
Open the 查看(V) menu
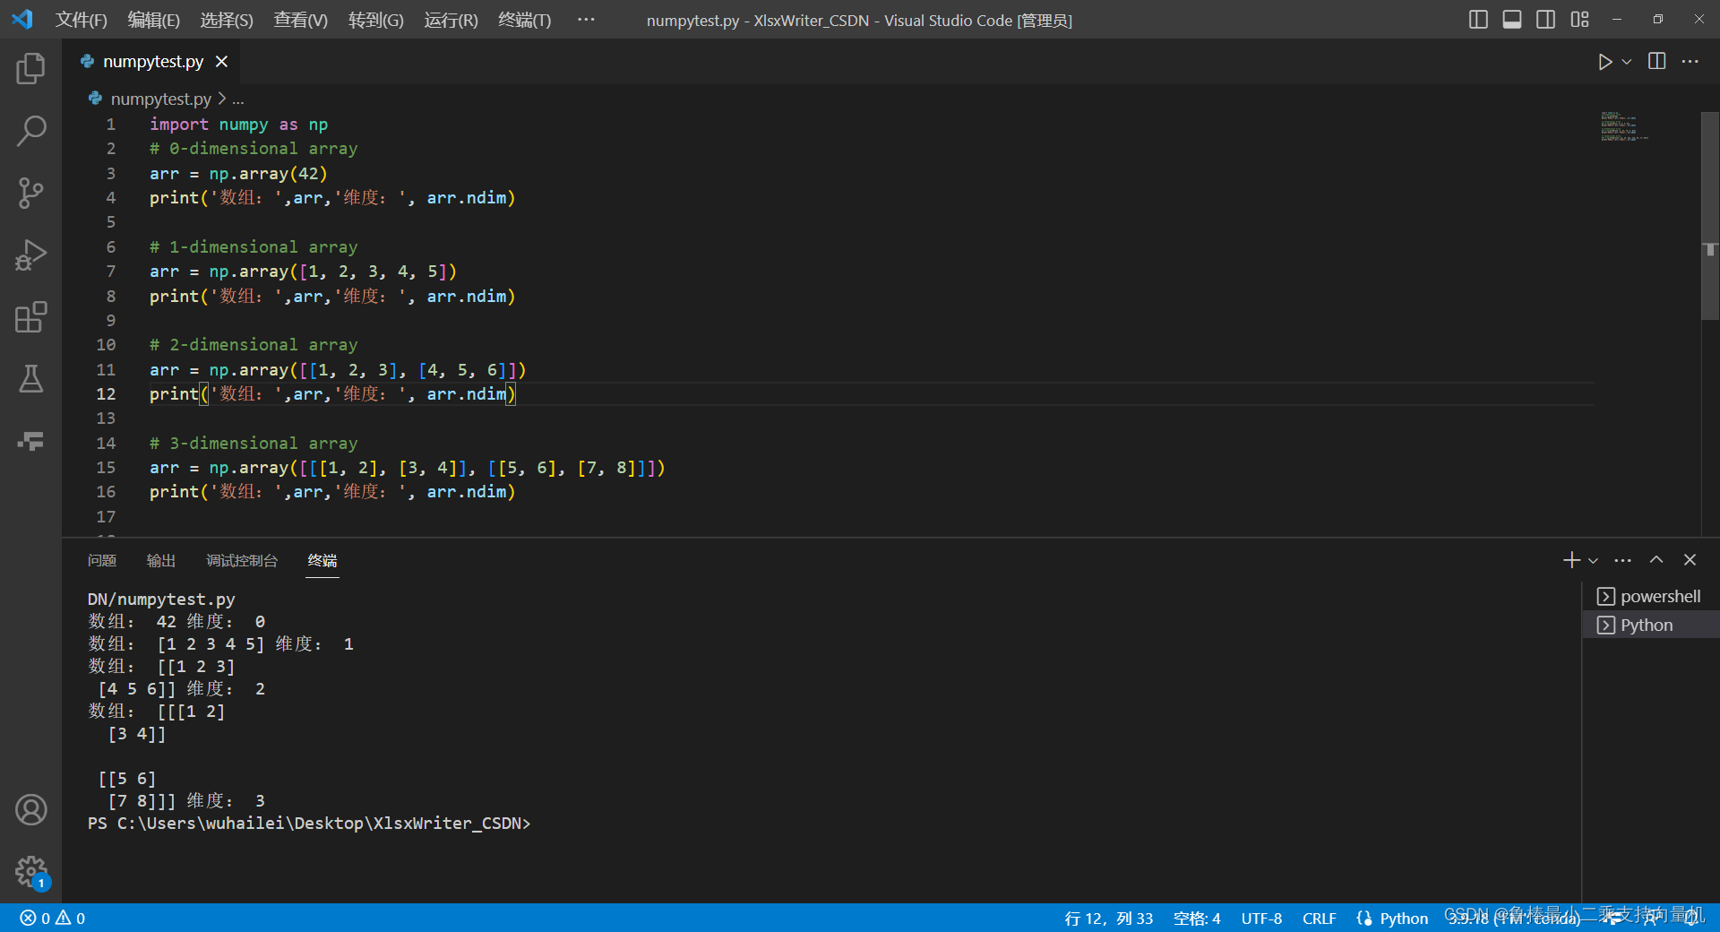click(301, 20)
